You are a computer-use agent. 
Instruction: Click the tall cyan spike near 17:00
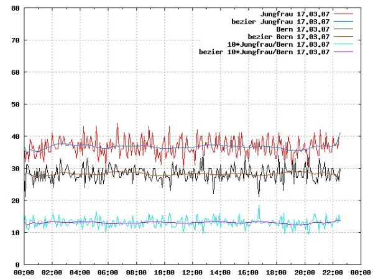pos(259,207)
